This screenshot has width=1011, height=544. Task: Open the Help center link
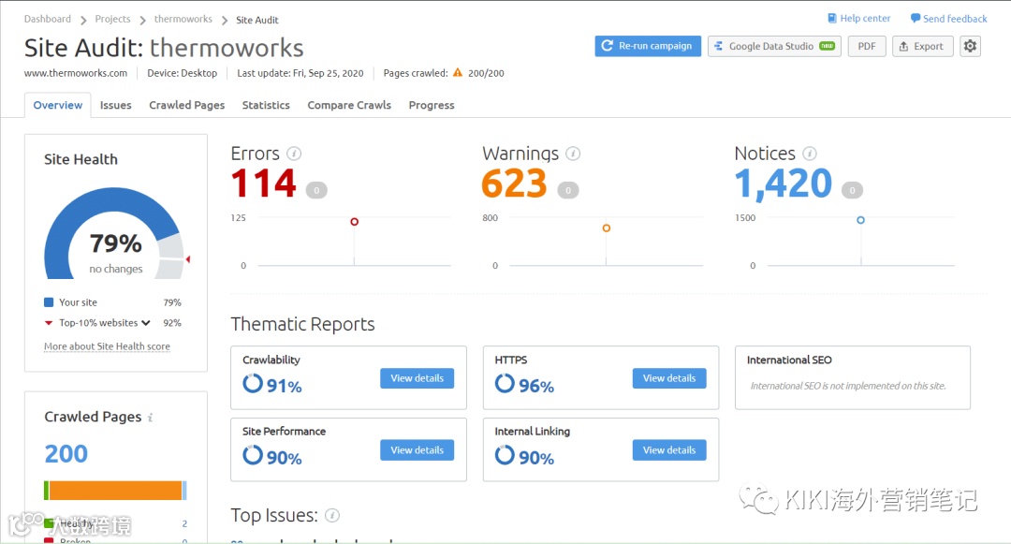865,18
